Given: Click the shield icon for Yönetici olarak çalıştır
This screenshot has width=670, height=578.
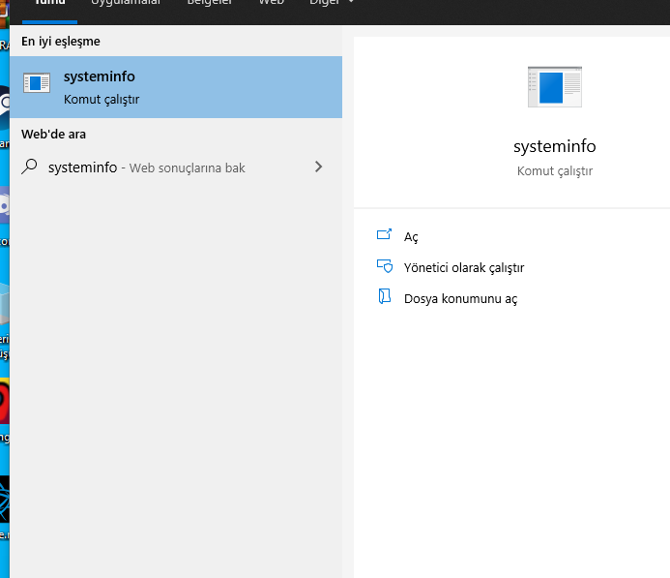Looking at the screenshot, I should click(x=384, y=266).
